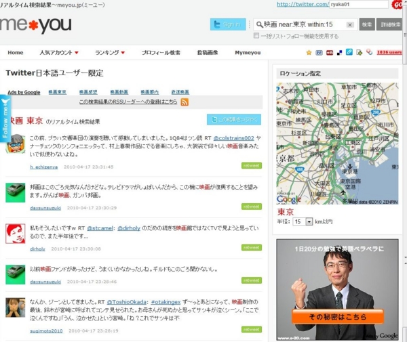Open the ランキング dropdown menu
This screenshot has width=407, height=342.
click(110, 53)
